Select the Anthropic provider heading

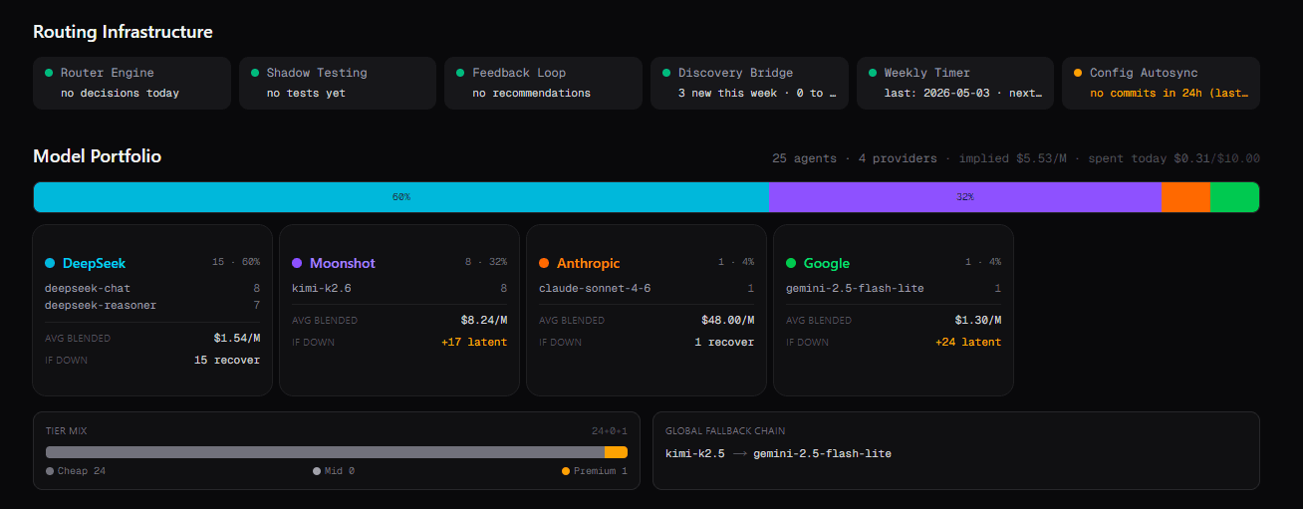tap(588, 263)
